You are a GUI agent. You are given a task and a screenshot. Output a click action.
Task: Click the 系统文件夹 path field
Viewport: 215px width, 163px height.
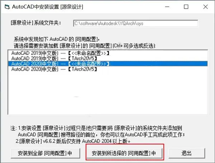(135, 23)
